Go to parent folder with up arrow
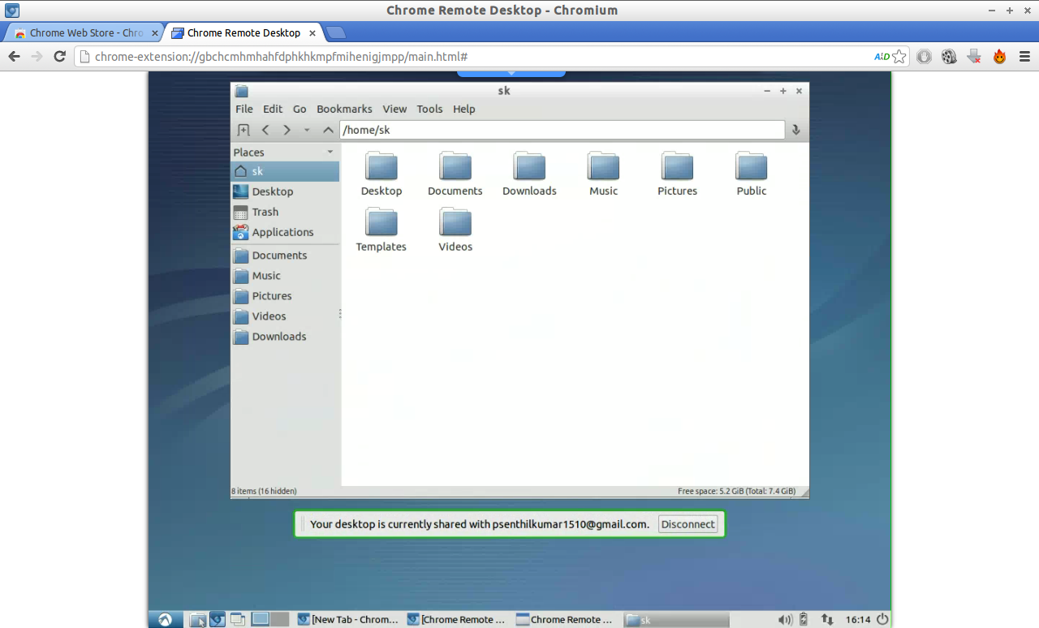Image resolution: width=1039 pixels, height=628 pixels. click(328, 130)
